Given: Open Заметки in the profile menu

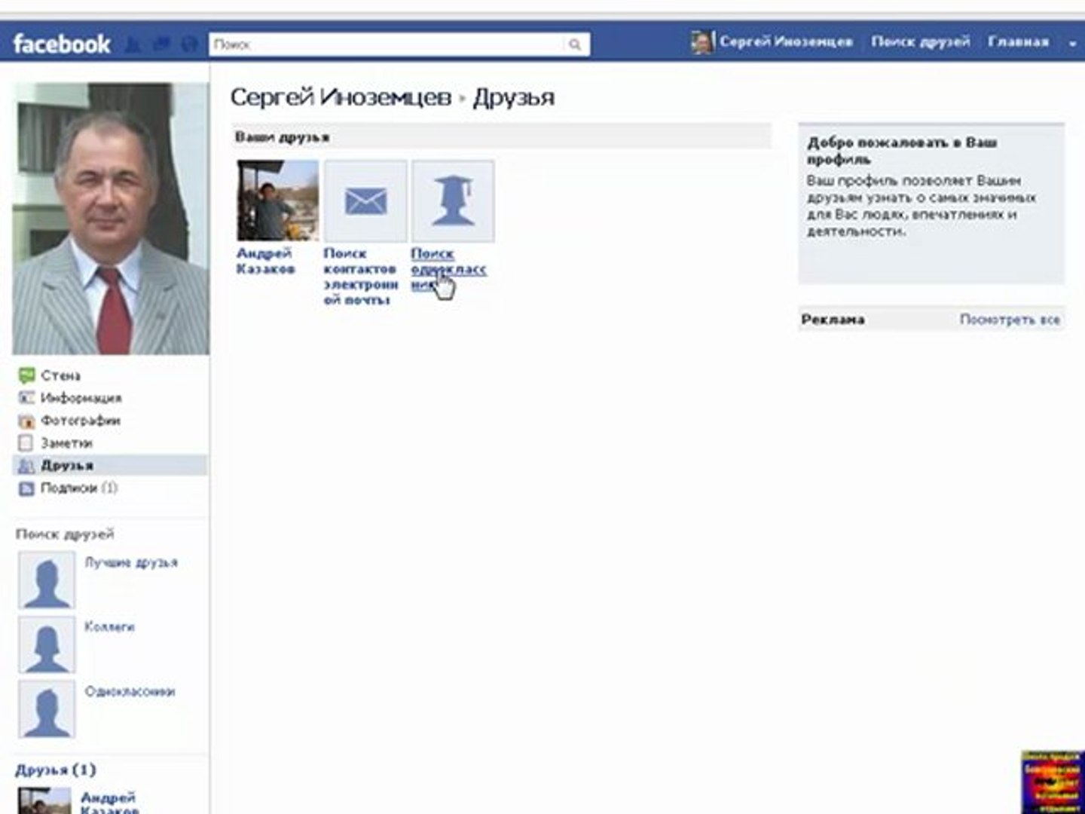Looking at the screenshot, I should point(67,443).
